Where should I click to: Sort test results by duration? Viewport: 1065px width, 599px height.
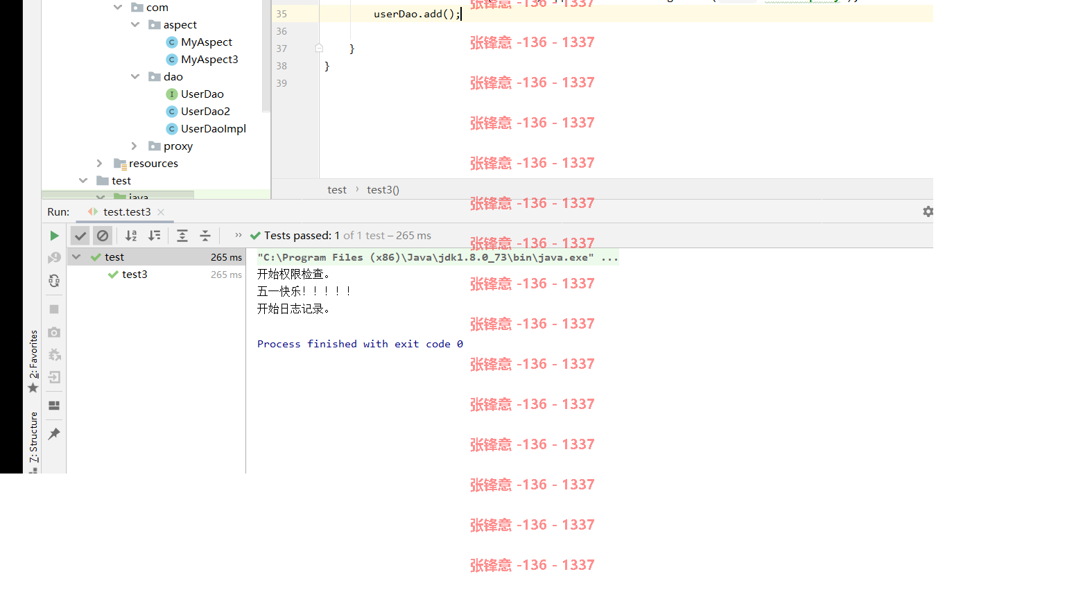[x=155, y=236]
